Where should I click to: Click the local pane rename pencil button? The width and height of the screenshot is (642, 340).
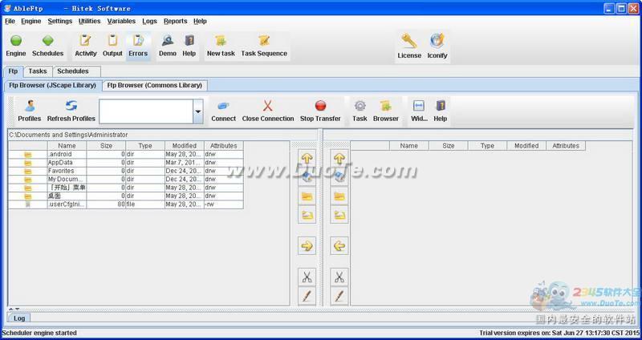tap(307, 296)
